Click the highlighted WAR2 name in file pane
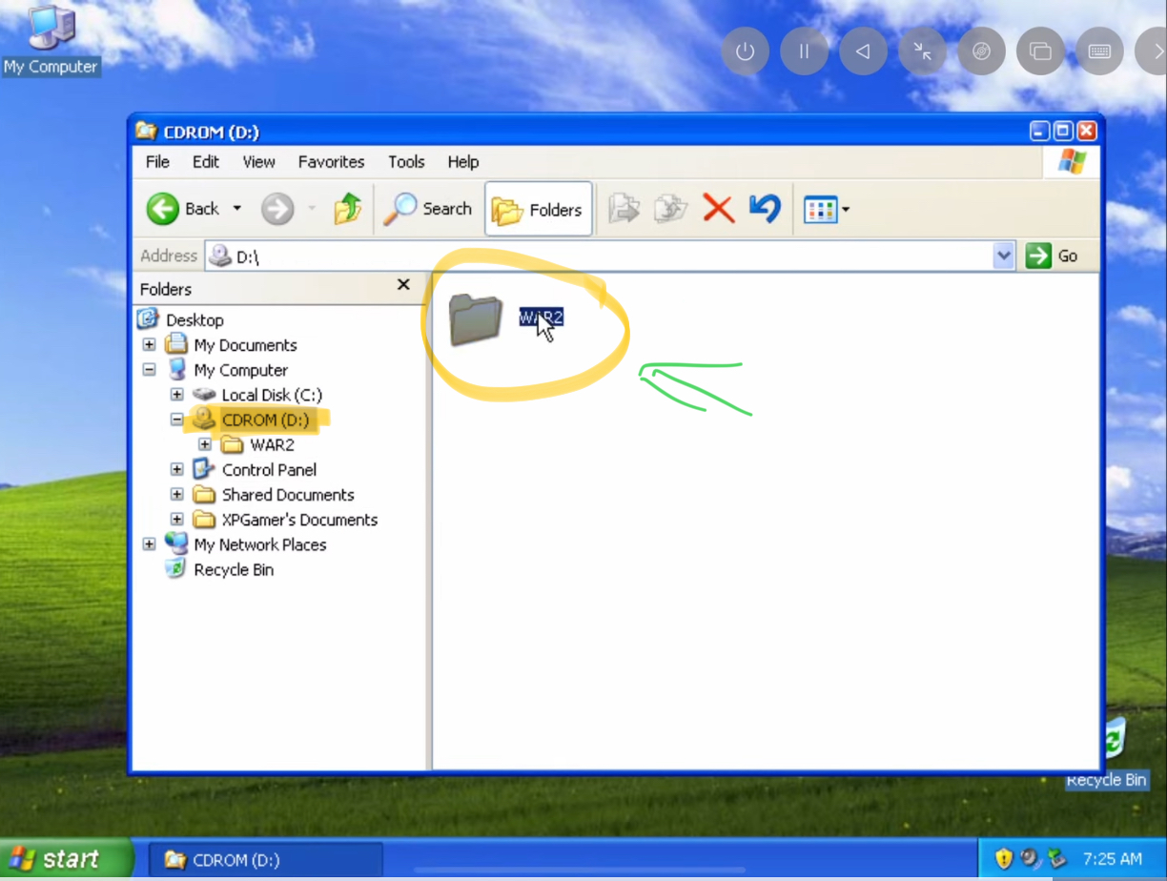Screen dimensions: 1167x881 [x=541, y=318]
